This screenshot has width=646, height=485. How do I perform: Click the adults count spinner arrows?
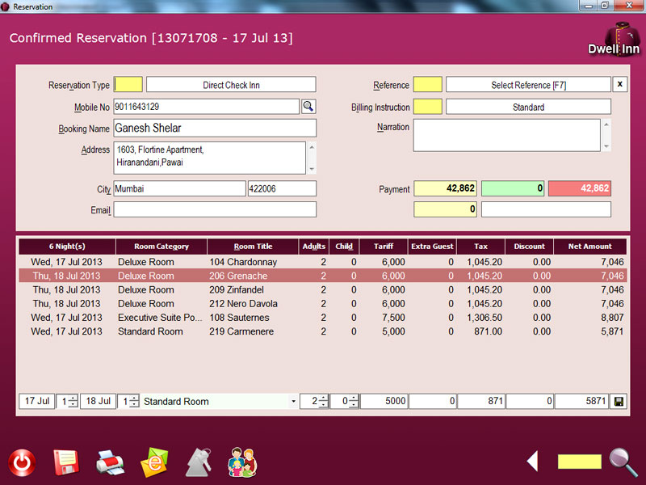pos(323,402)
